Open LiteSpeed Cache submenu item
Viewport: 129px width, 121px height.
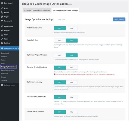click(x=3, y=60)
